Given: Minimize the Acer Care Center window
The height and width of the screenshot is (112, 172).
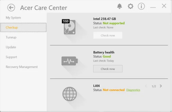Looking at the screenshot, I should [x=153, y=7].
